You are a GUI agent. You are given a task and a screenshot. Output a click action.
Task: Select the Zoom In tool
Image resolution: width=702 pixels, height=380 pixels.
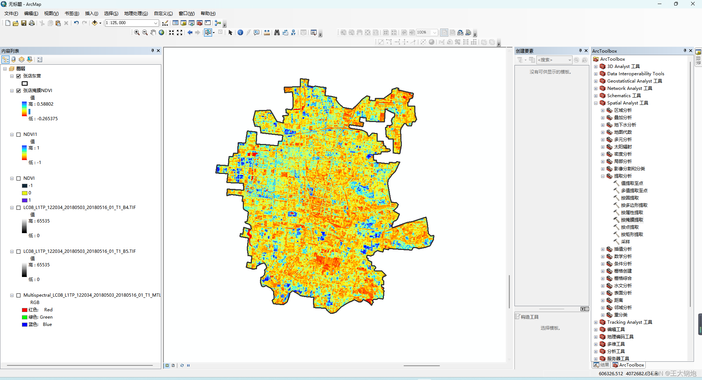[137, 33]
